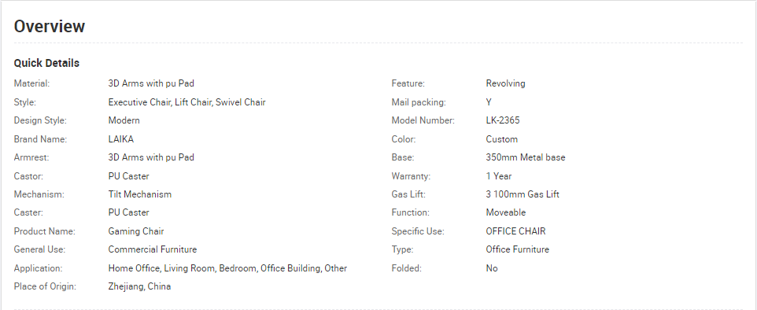
Task: Click the Base value '350mm Metal base'
Action: pyautogui.click(x=526, y=157)
